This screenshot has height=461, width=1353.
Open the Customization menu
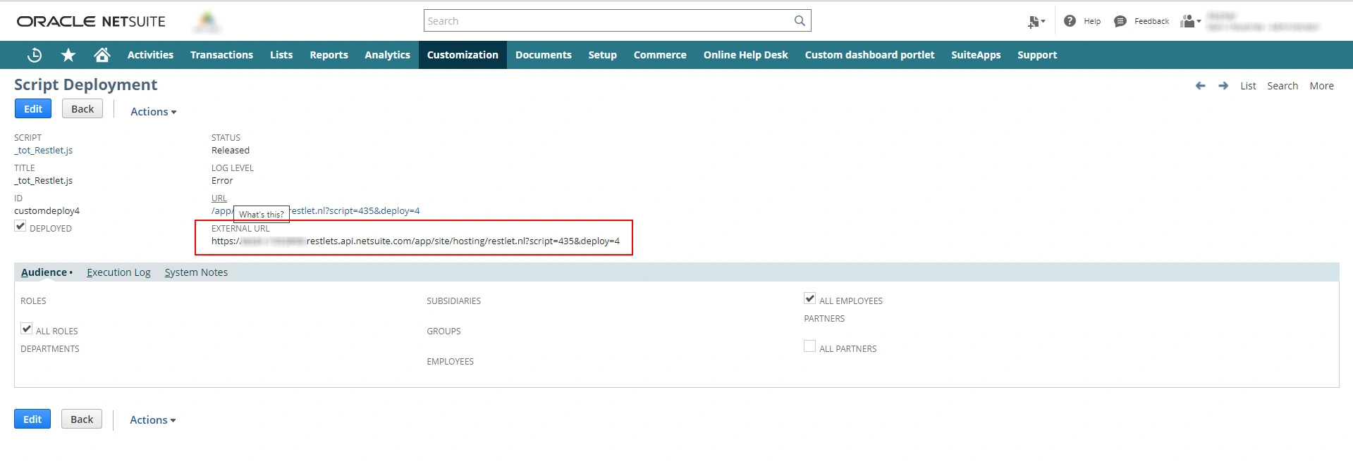tap(463, 55)
